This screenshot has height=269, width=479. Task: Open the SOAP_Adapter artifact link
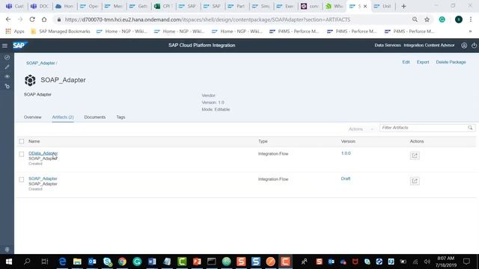(x=43, y=179)
